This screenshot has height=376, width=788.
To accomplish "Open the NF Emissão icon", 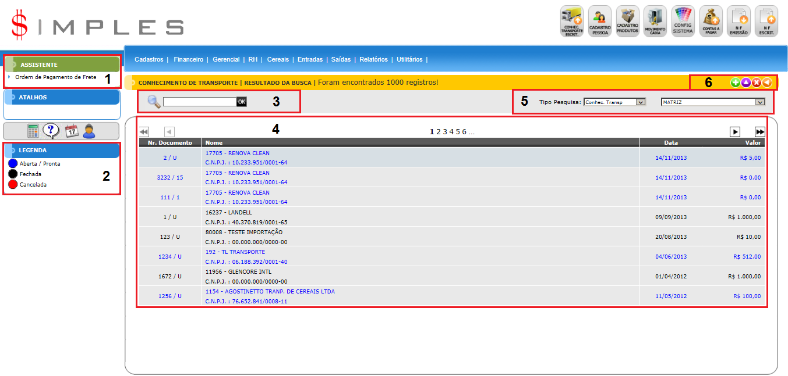I will tap(738, 22).
